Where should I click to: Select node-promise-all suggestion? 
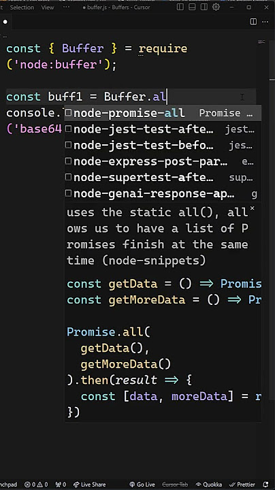[163, 113]
